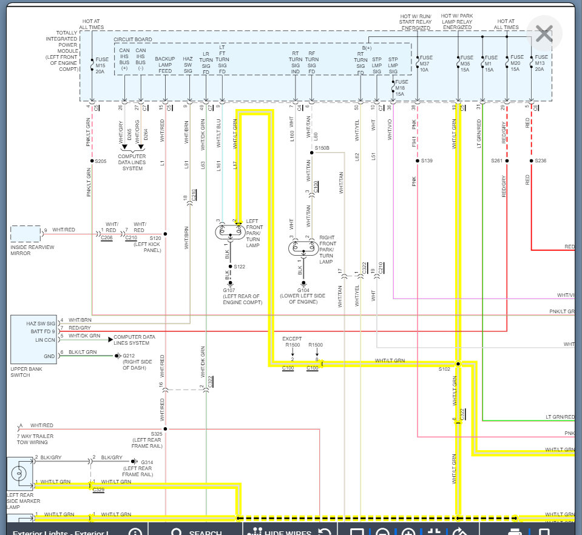Click splice label S122

tap(239, 267)
